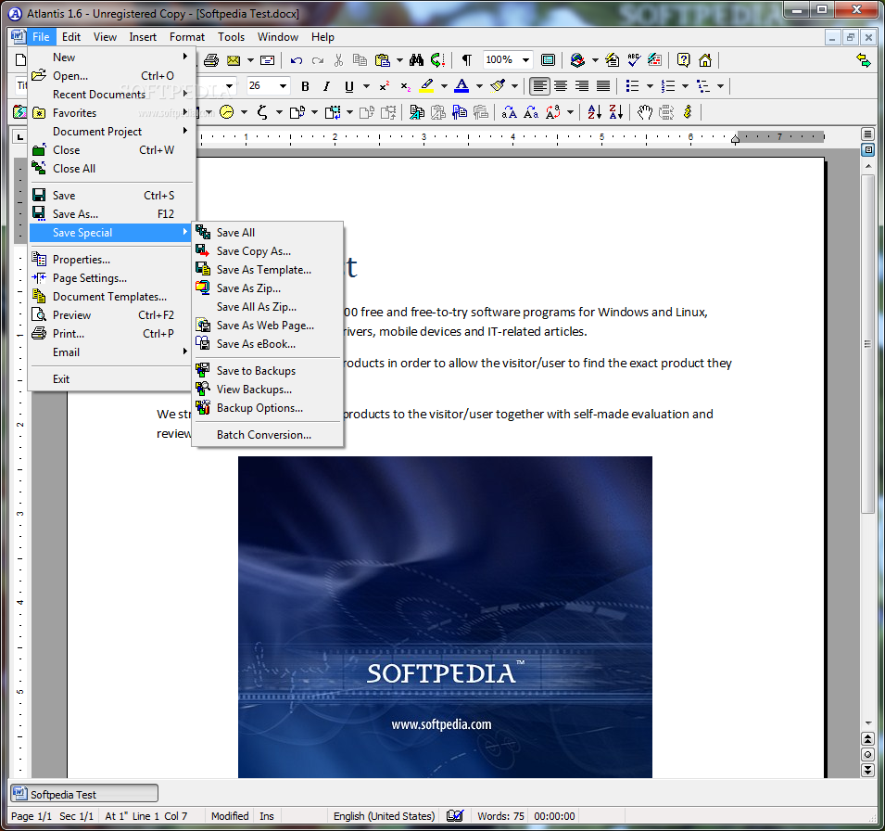Choose Save As eBook...
This screenshot has height=831, width=885.
coord(268,343)
